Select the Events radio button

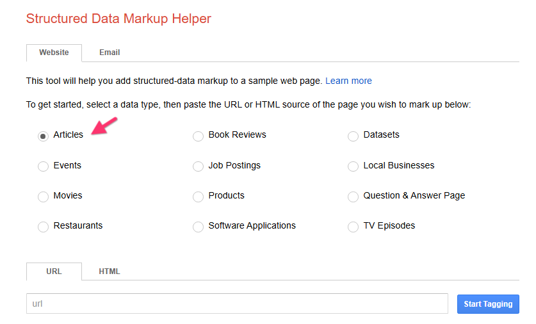click(x=43, y=166)
